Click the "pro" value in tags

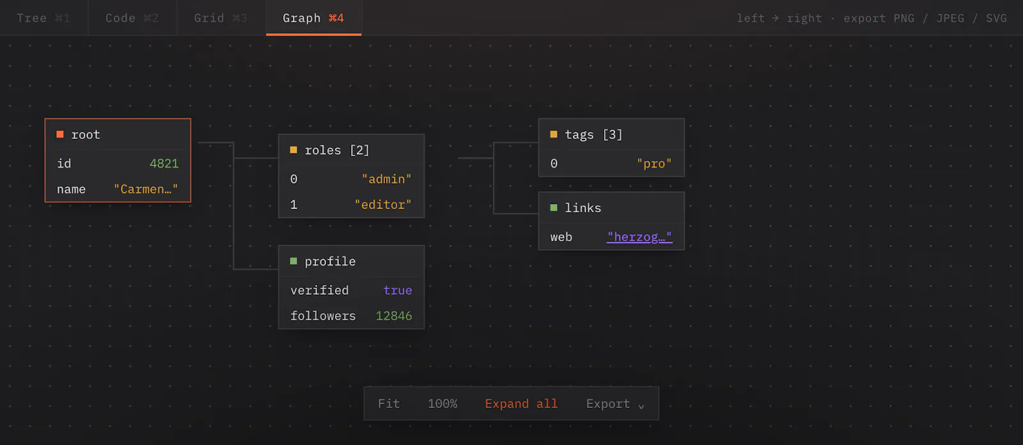point(654,164)
